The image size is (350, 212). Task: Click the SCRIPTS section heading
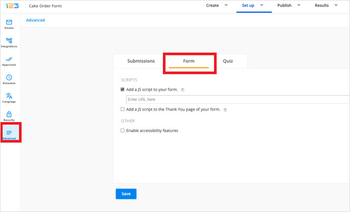(129, 80)
